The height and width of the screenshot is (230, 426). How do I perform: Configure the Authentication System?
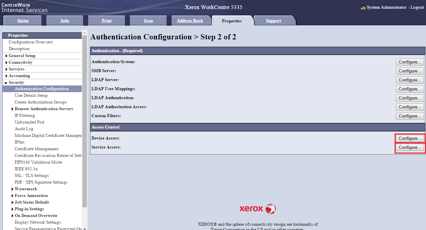pyautogui.click(x=410, y=62)
